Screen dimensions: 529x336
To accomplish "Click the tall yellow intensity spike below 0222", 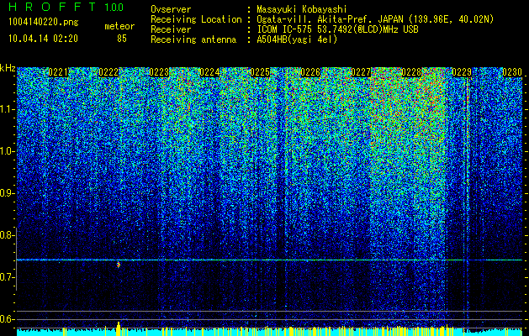I will coord(119,328).
